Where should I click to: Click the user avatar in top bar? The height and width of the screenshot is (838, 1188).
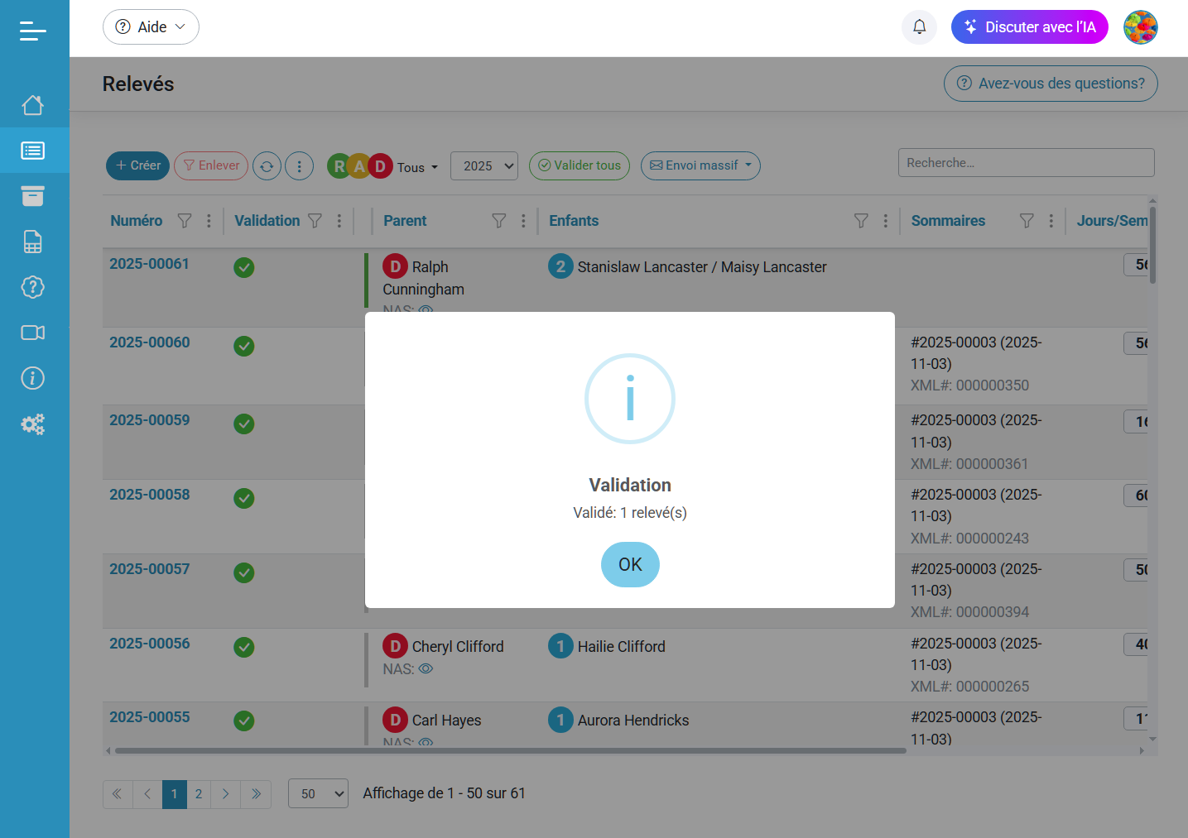point(1140,27)
